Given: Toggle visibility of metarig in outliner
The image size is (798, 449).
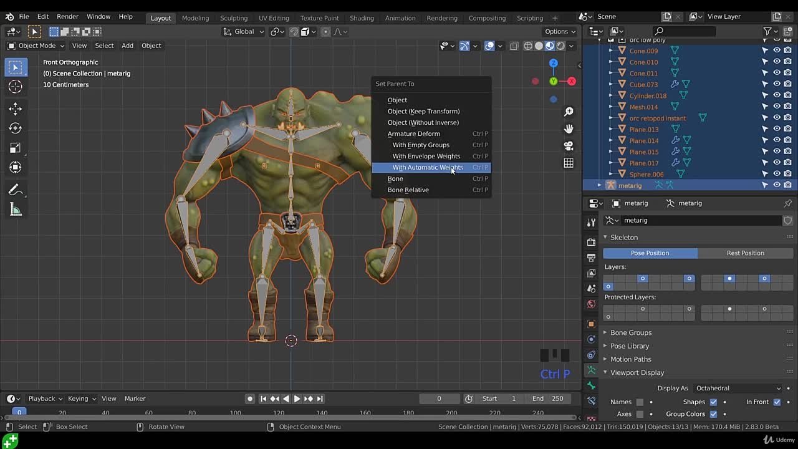Looking at the screenshot, I should click(777, 185).
